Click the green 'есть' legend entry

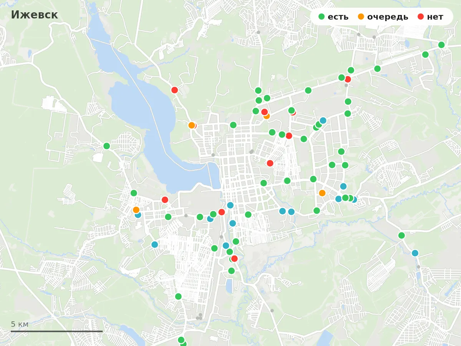click(x=333, y=17)
